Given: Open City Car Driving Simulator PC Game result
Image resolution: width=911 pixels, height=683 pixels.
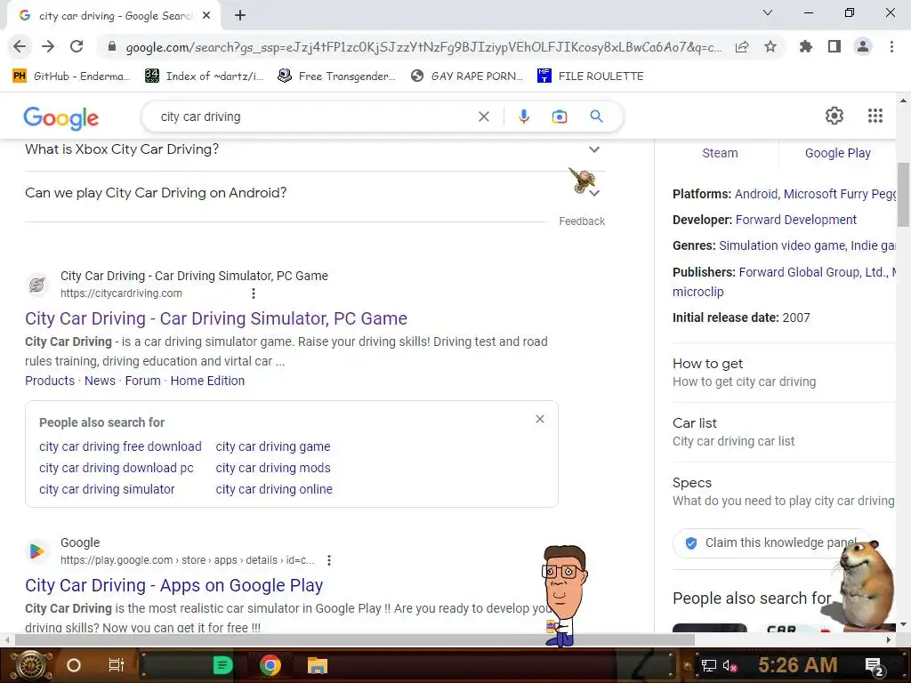Looking at the screenshot, I should tap(216, 318).
